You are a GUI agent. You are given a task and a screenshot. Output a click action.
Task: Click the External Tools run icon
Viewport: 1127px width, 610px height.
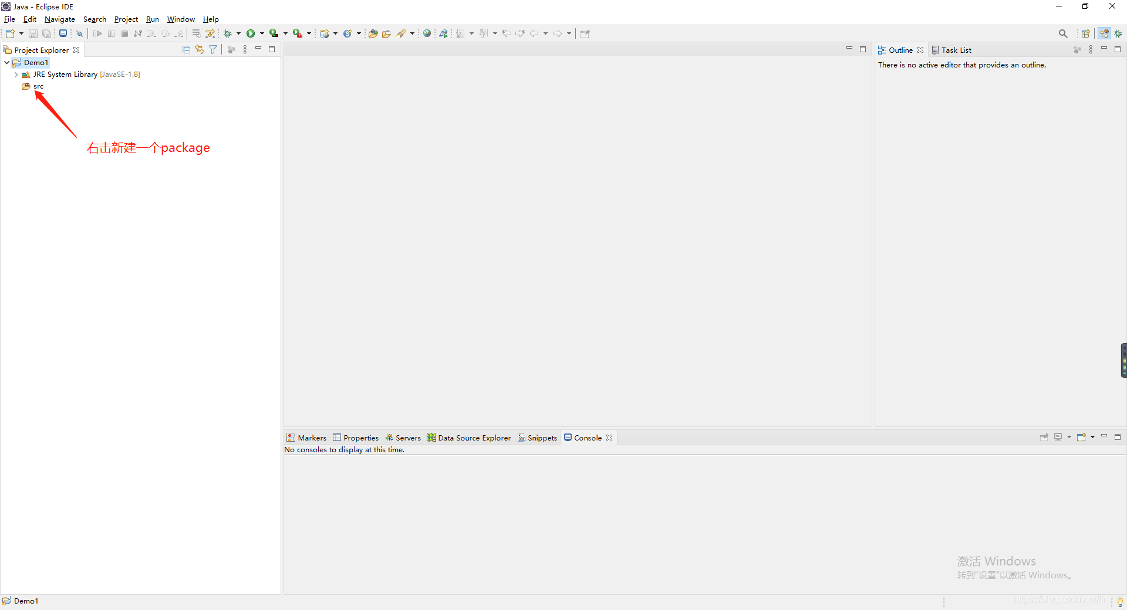pyautogui.click(x=298, y=33)
